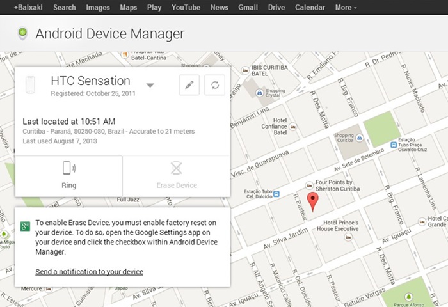
Task: Click the HTC Sensation device name
Action: [91, 81]
